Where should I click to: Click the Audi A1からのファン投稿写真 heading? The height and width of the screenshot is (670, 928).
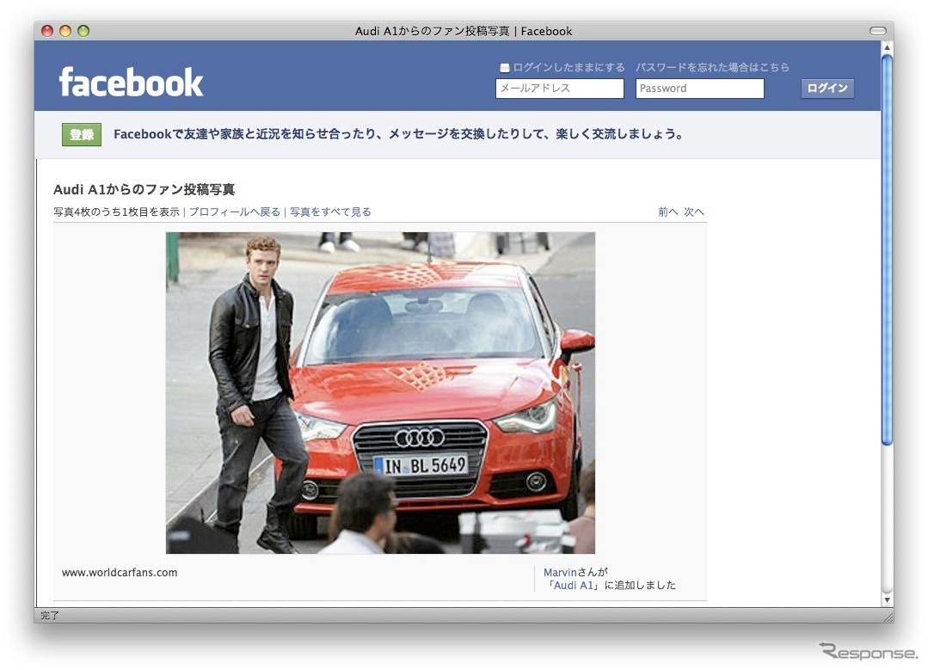[144, 189]
